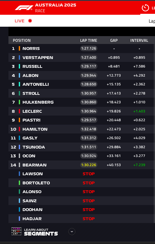Click Lawson's STOP status
The image size is (155, 244).
point(89,174)
